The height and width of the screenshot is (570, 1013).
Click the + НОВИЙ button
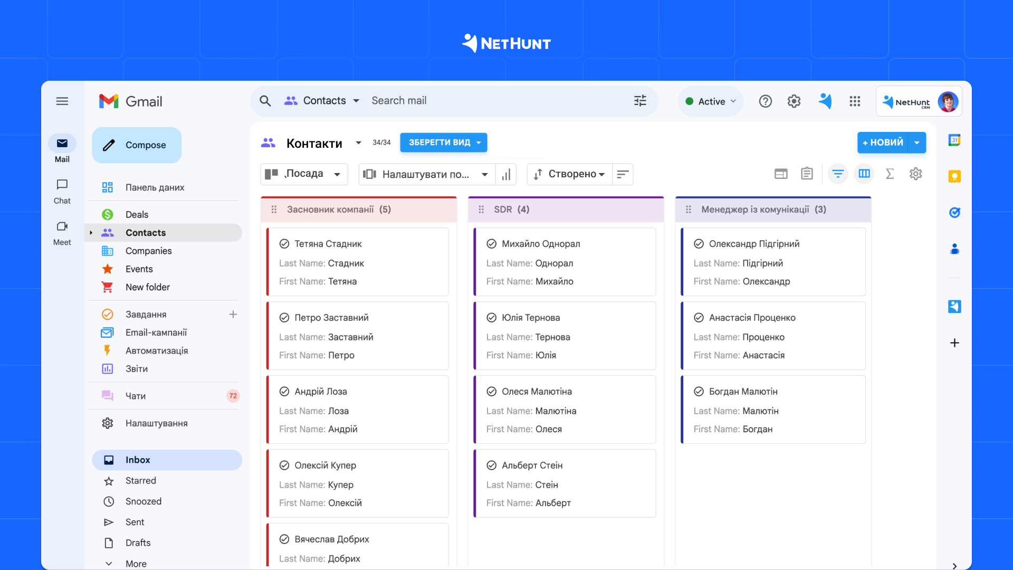(883, 142)
